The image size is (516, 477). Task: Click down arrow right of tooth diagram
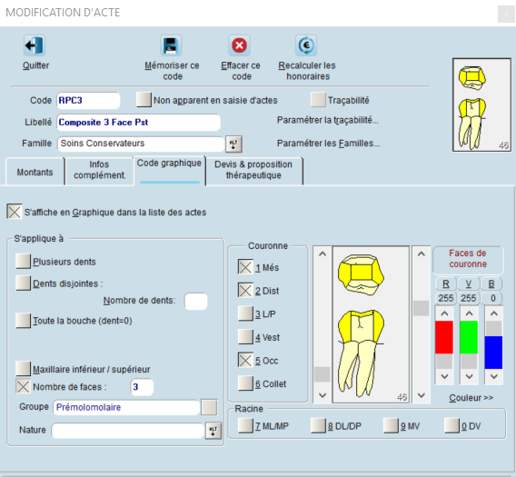(422, 395)
